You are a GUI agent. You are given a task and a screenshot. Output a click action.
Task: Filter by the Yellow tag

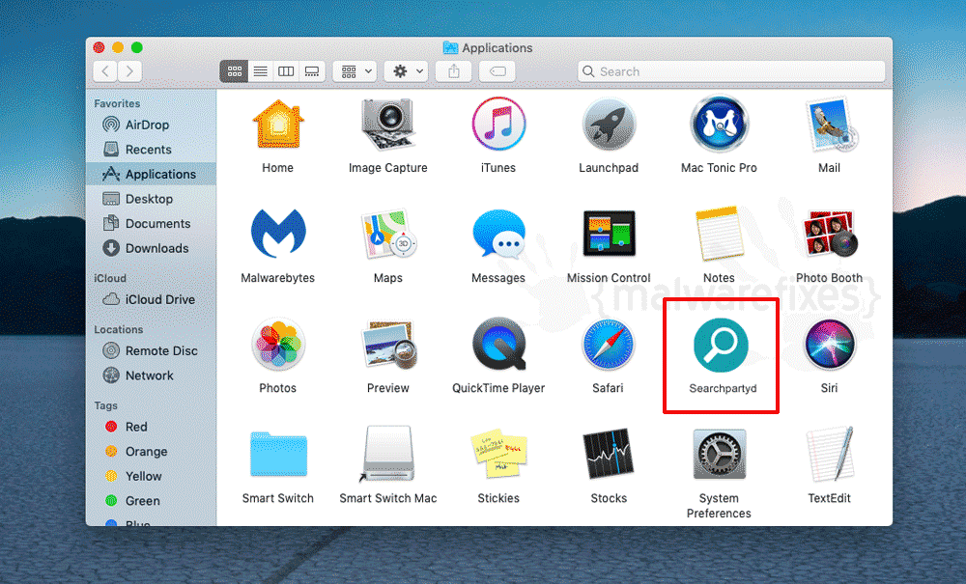(x=151, y=476)
